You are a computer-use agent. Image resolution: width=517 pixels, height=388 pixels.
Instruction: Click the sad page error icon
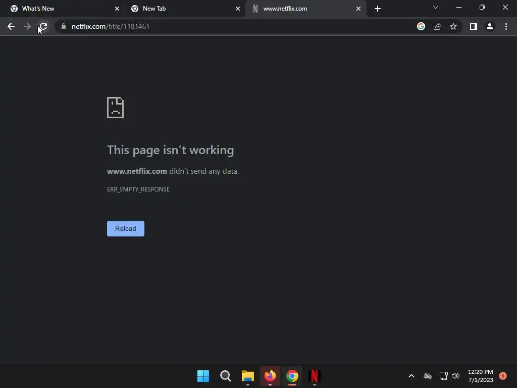[x=116, y=108]
